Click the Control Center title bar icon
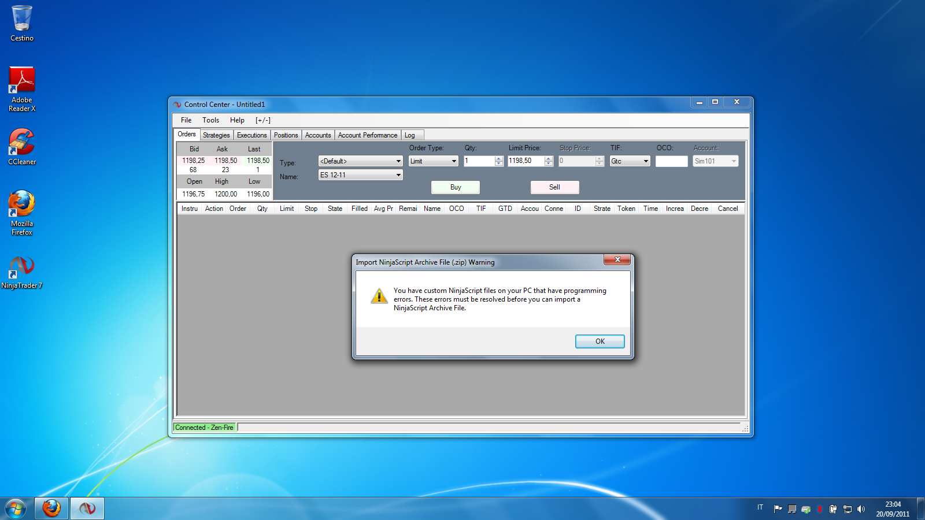The width and height of the screenshot is (925, 520). pos(177,105)
